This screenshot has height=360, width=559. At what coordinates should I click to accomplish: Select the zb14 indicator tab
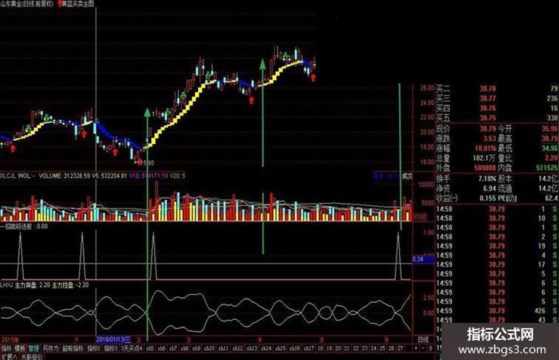click(266, 348)
